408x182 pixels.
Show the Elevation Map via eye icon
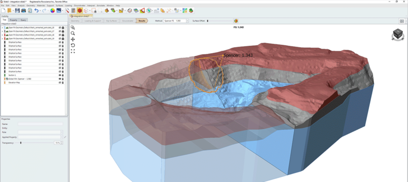[x=60, y=82]
